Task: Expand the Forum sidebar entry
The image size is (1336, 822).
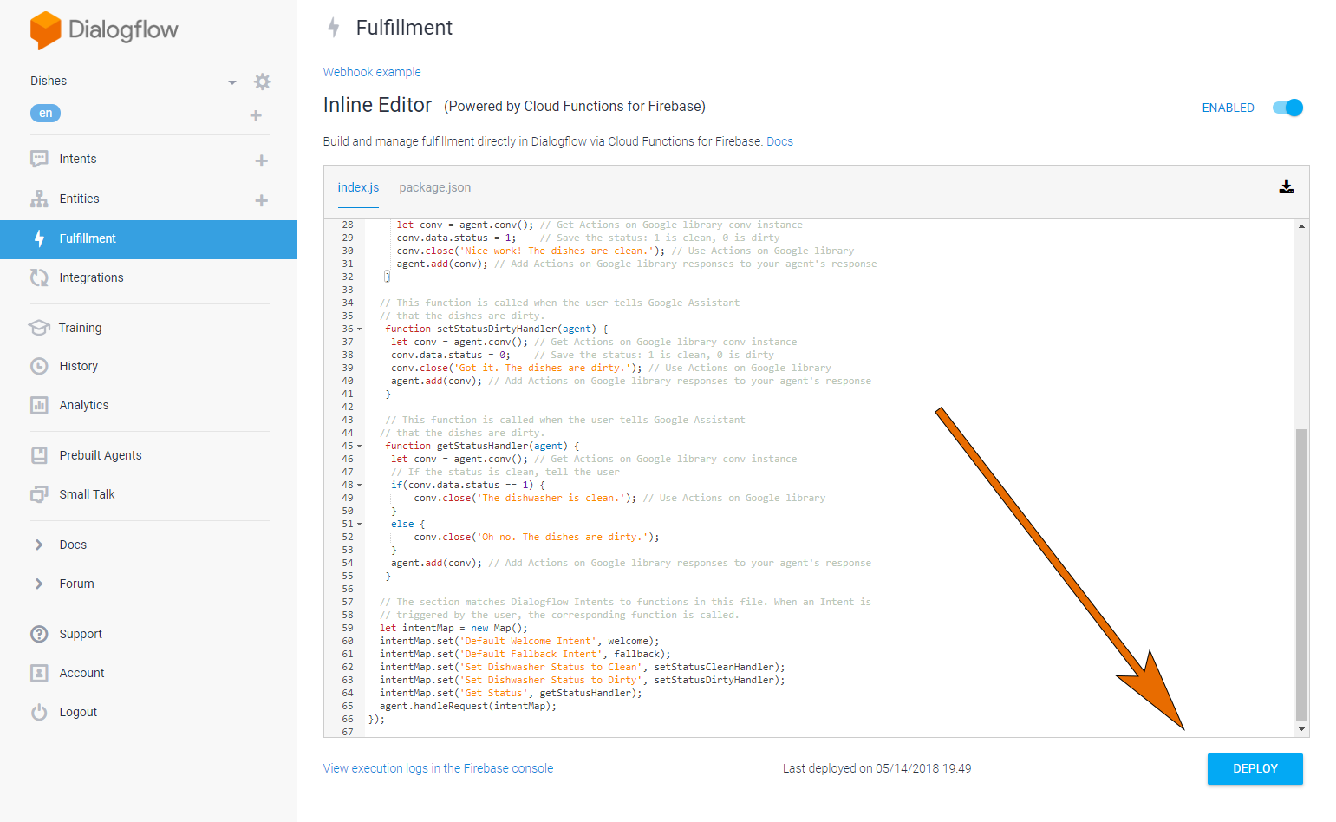Action: click(75, 584)
